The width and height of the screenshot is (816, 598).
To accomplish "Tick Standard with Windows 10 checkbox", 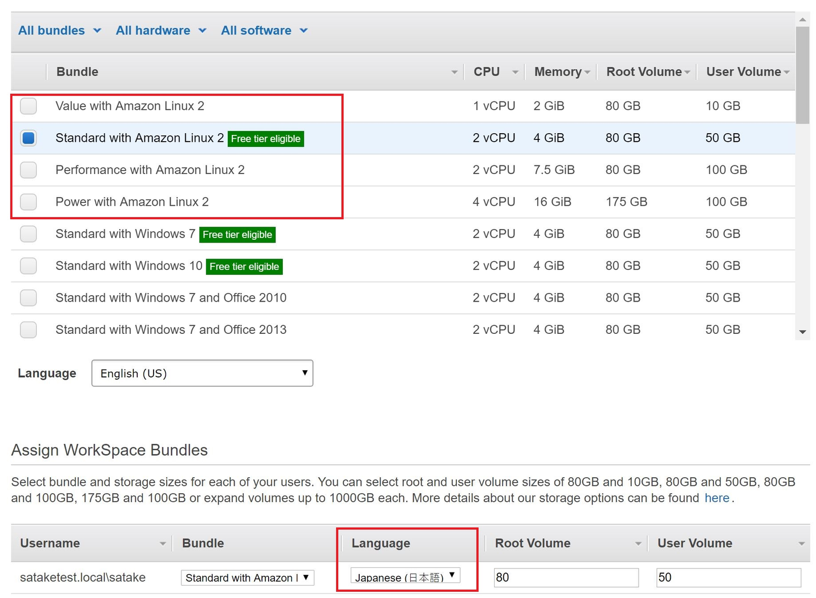I will tap(28, 266).
